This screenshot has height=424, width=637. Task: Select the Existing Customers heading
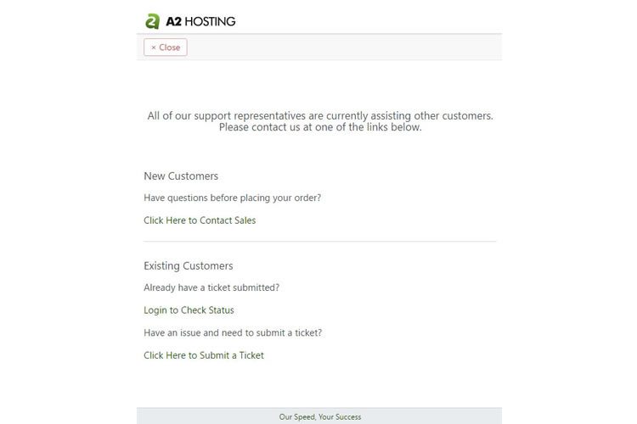coord(188,265)
